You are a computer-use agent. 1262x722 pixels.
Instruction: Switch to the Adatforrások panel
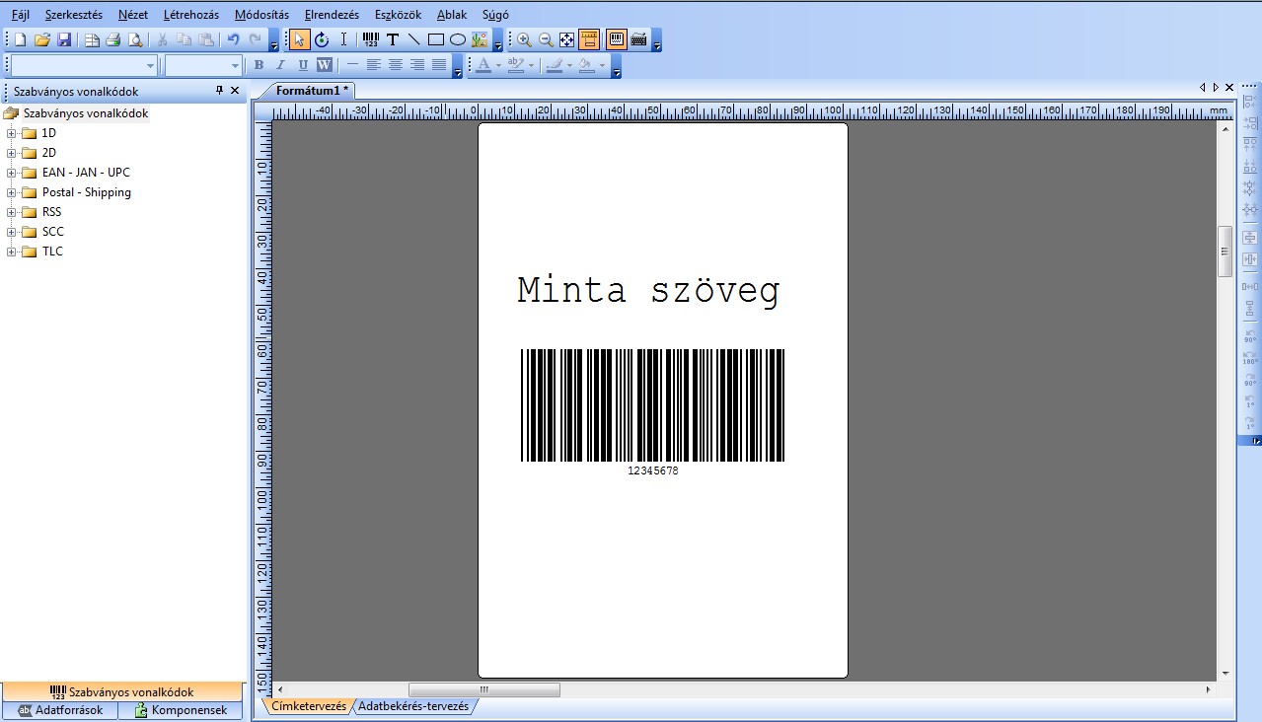pyautogui.click(x=60, y=710)
